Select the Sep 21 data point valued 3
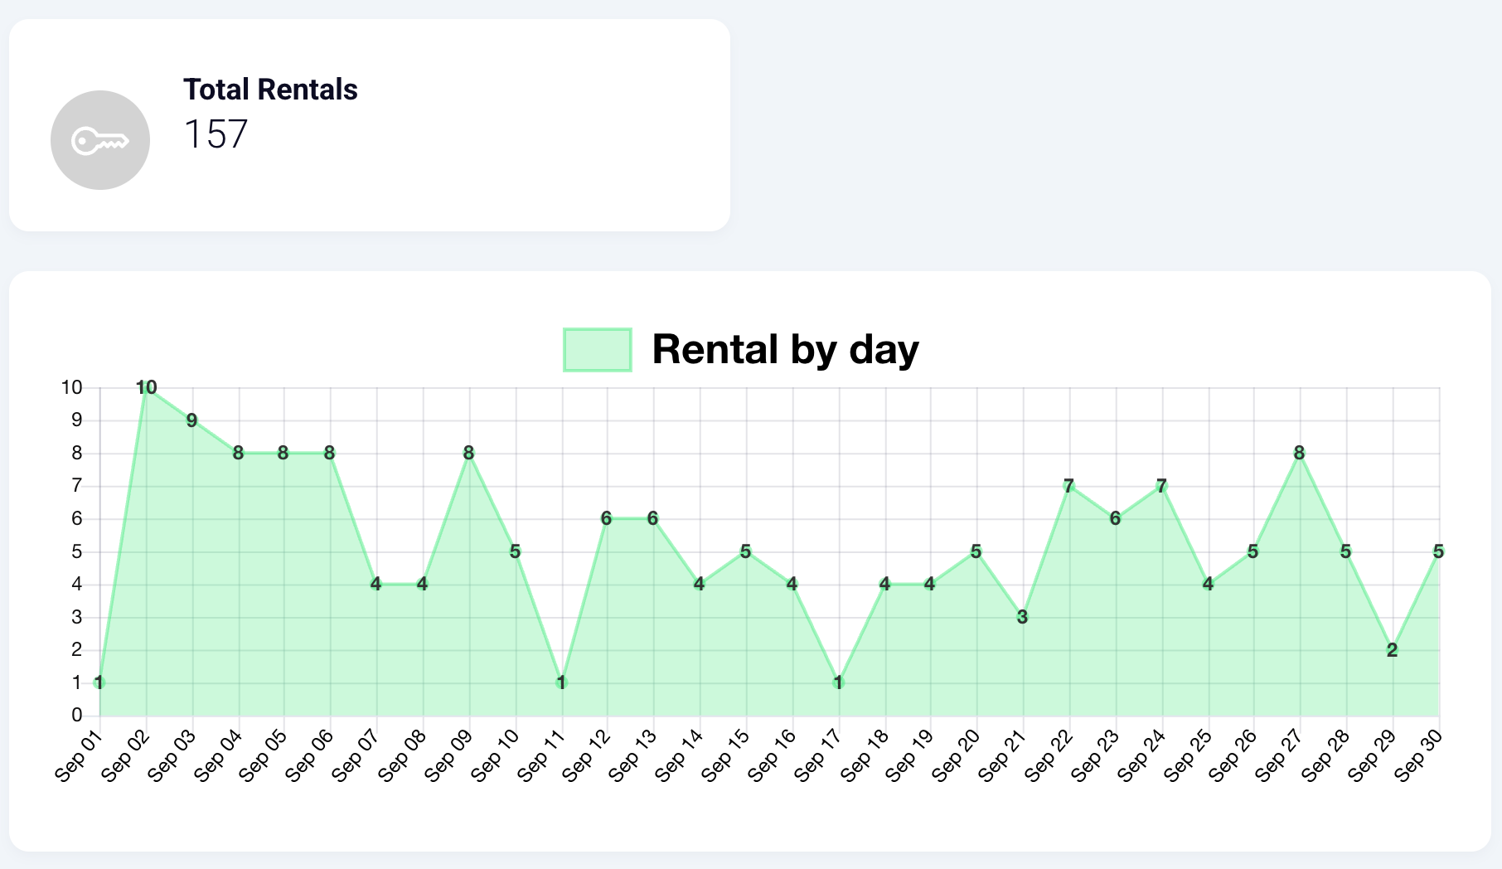Screen dimensions: 1502x869 point(1023,617)
